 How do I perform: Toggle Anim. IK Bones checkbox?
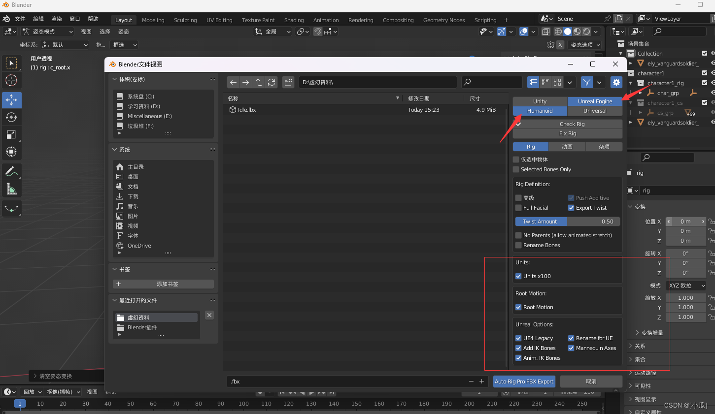coord(518,358)
